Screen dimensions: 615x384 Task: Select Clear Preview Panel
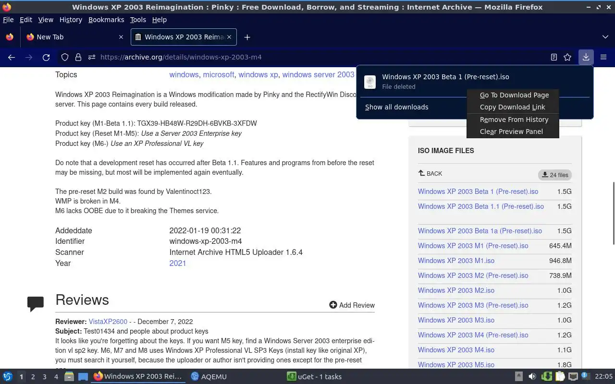point(513,132)
